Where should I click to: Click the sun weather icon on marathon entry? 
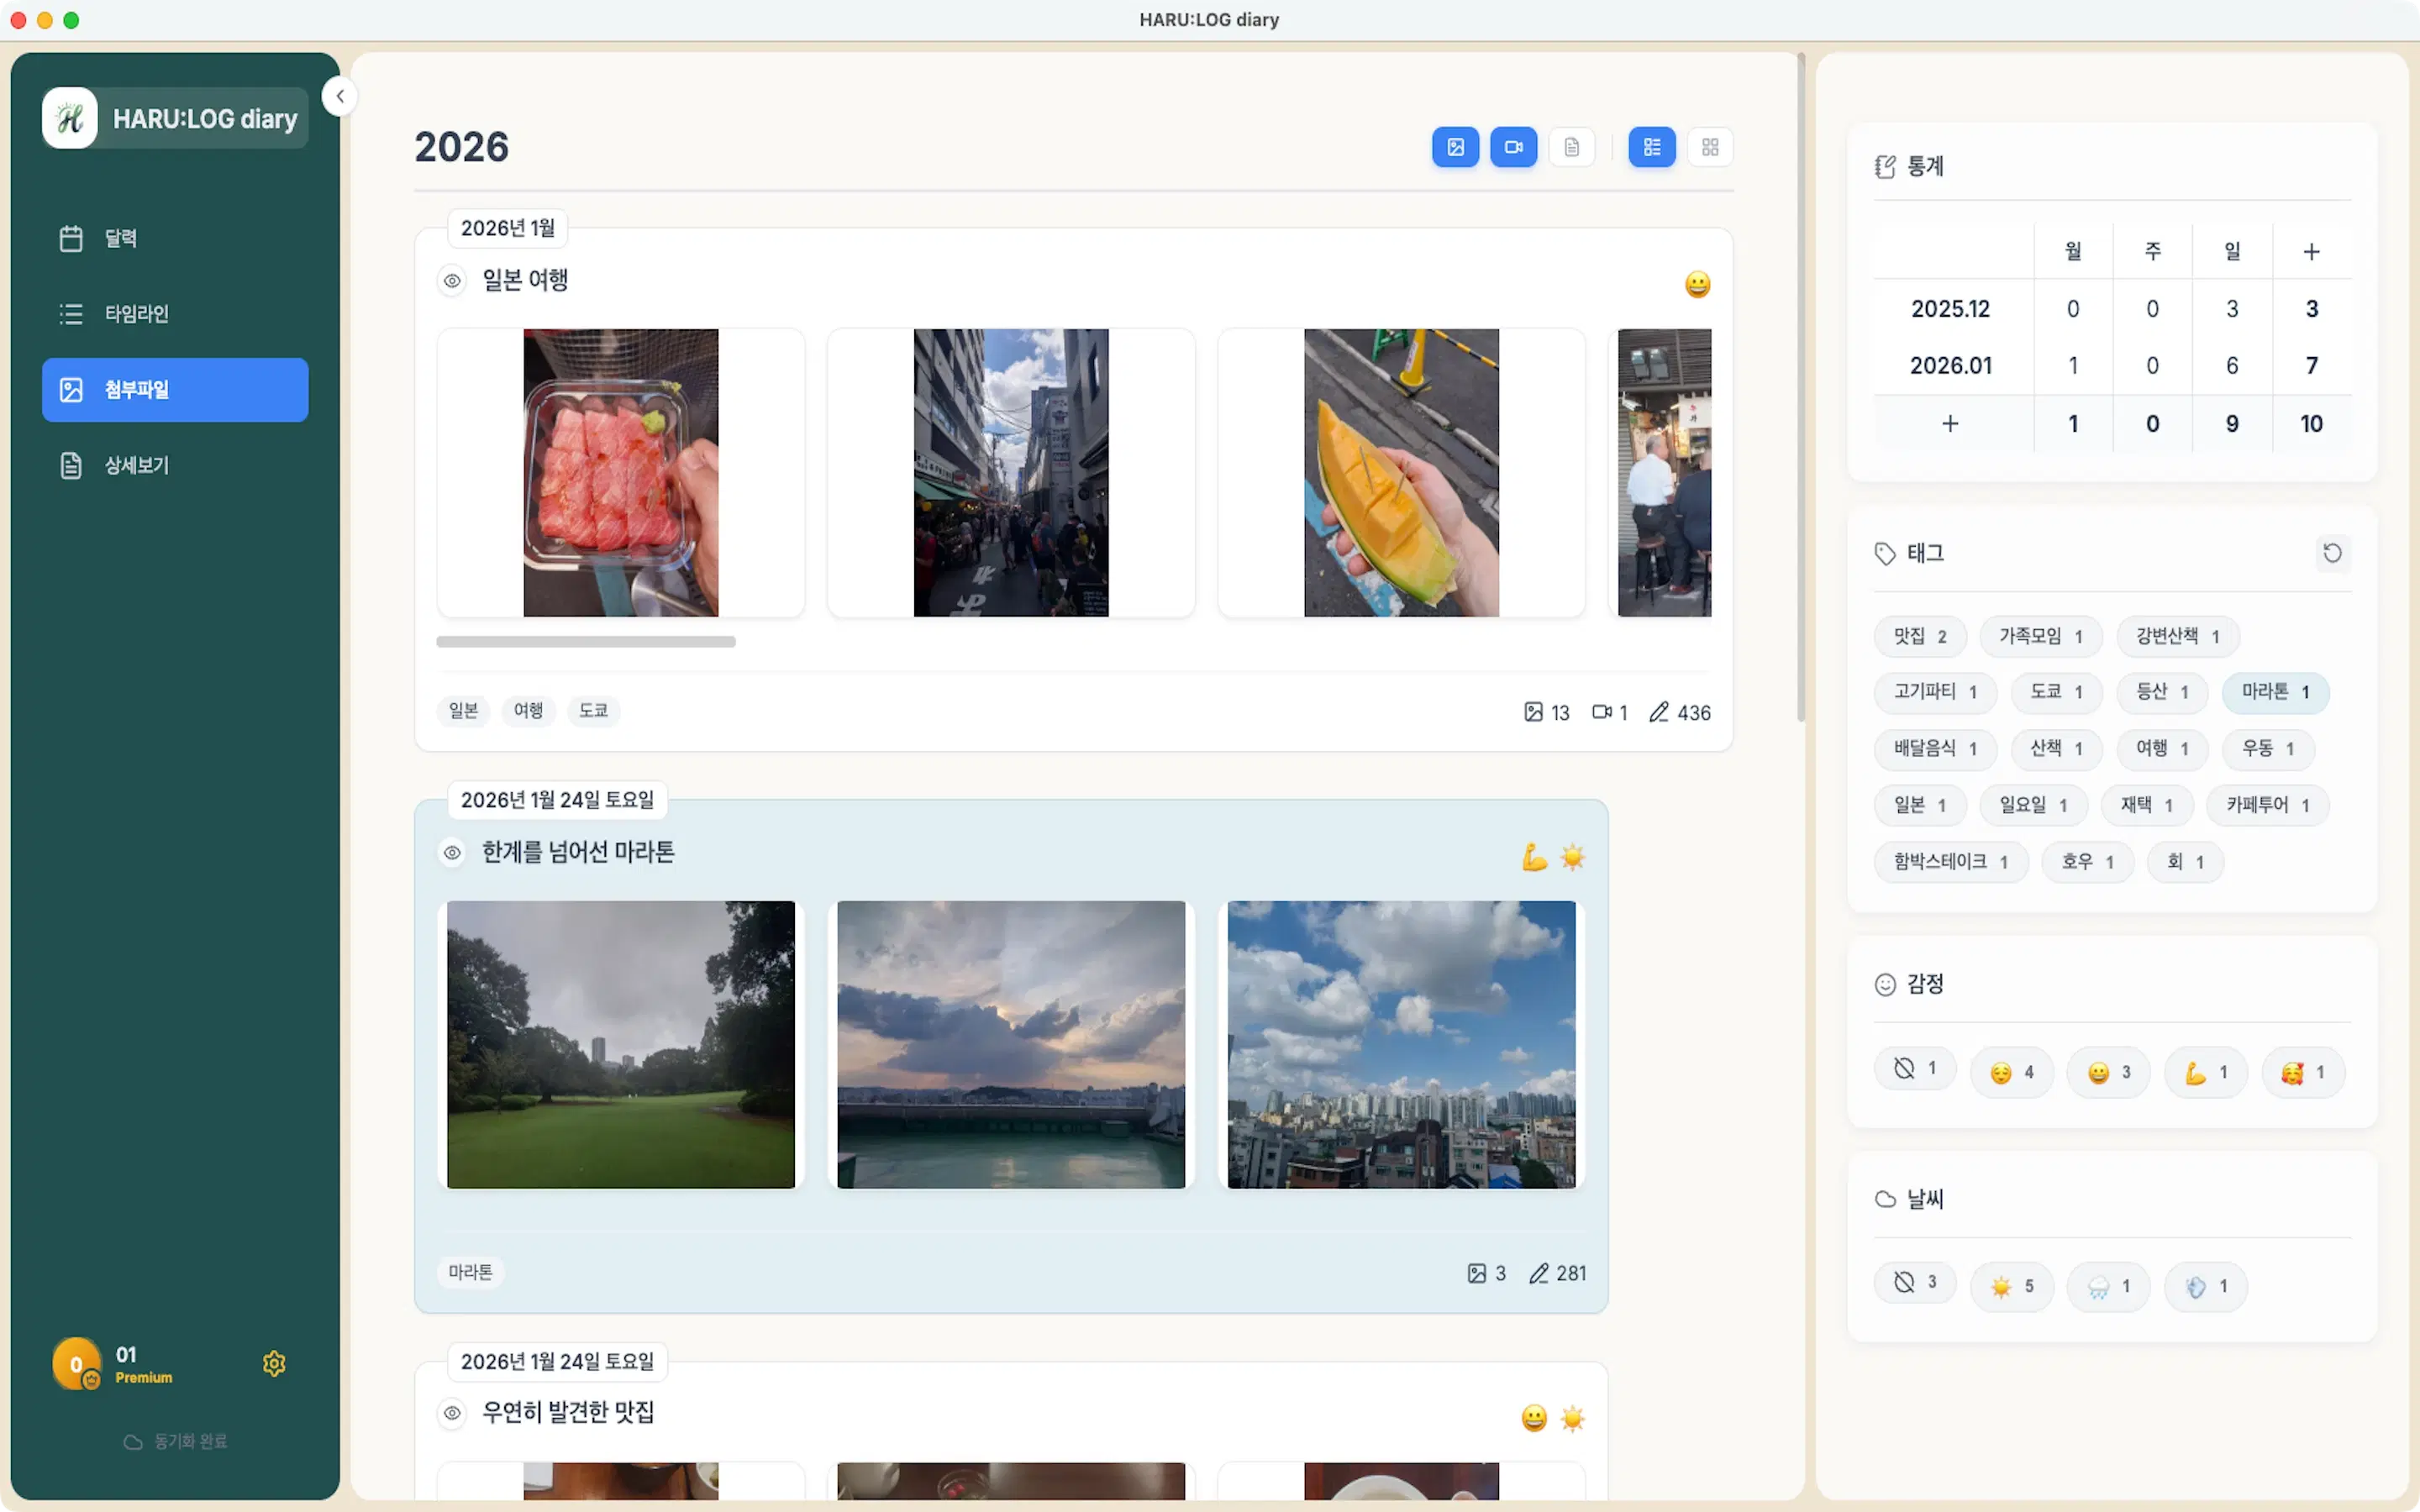[1573, 857]
